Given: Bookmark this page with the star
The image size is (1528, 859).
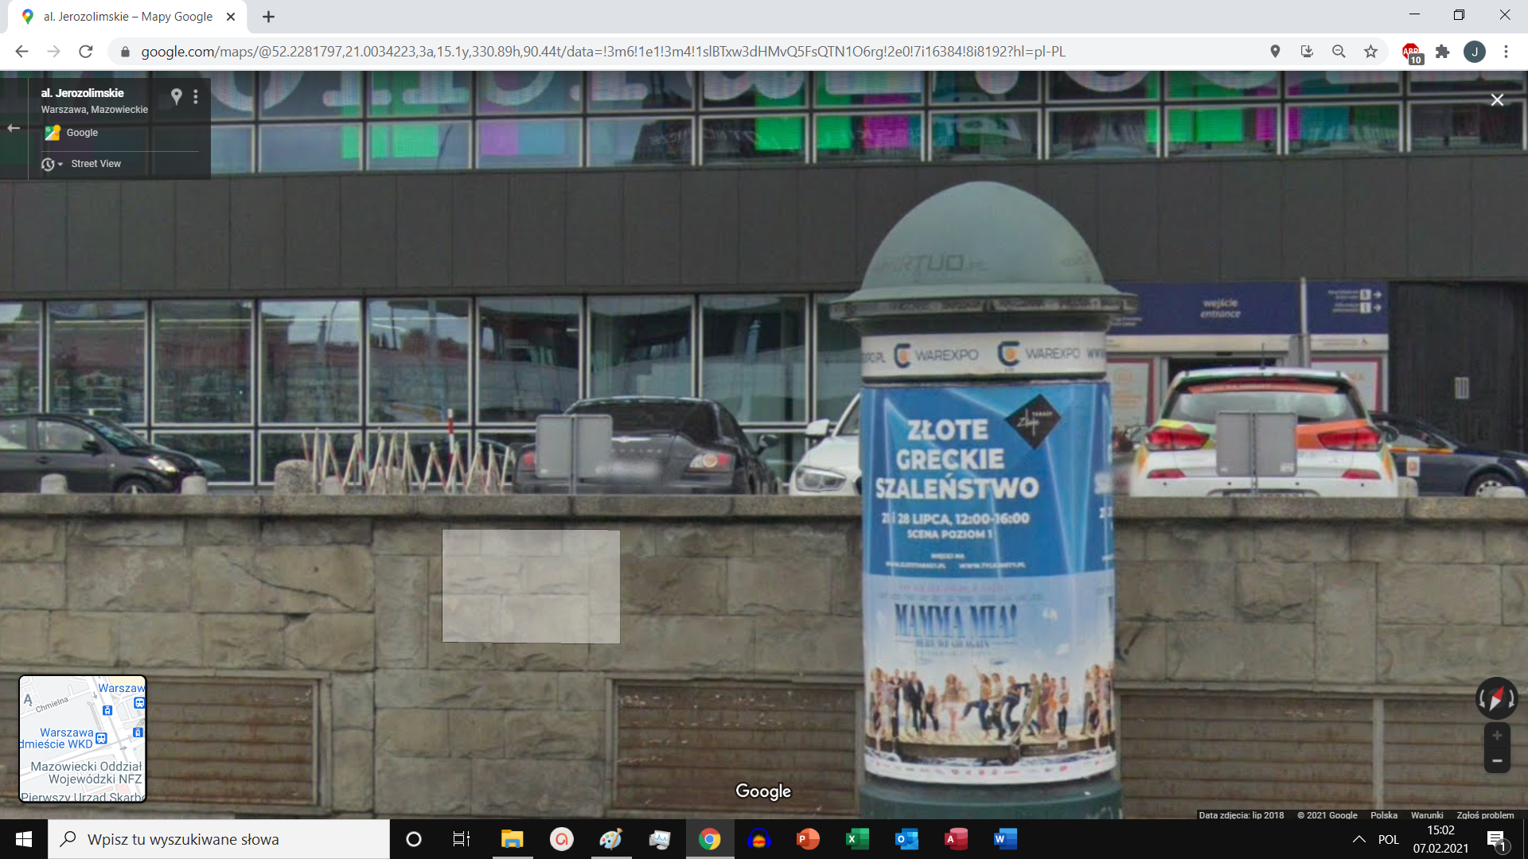Looking at the screenshot, I should pyautogui.click(x=1370, y=52).
